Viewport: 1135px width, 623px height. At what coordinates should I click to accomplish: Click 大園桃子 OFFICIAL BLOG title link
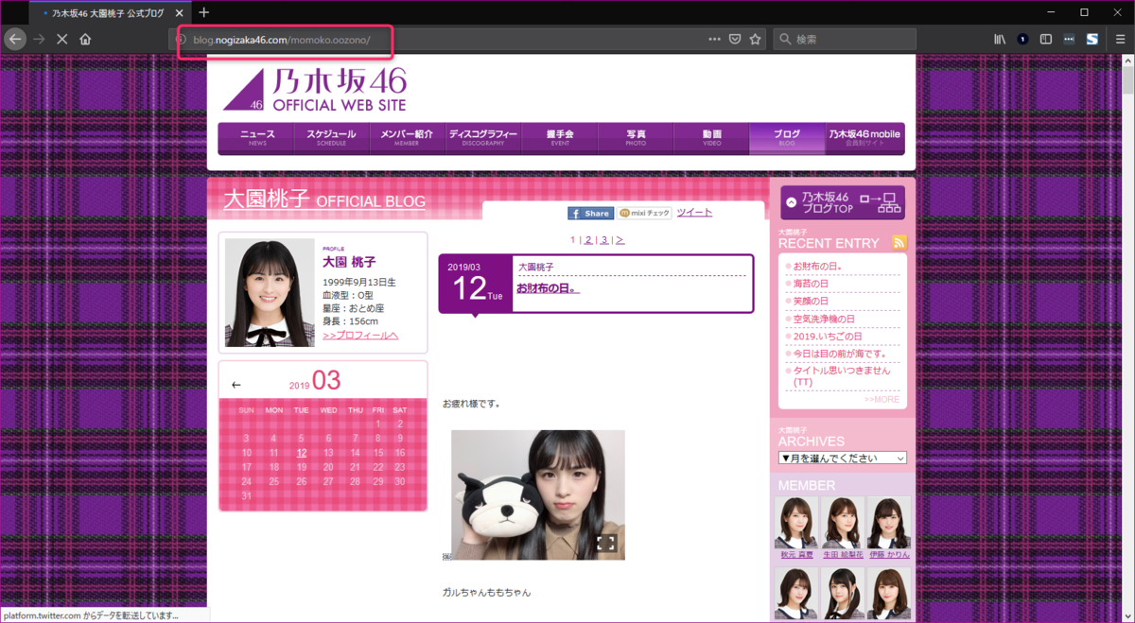324,199
